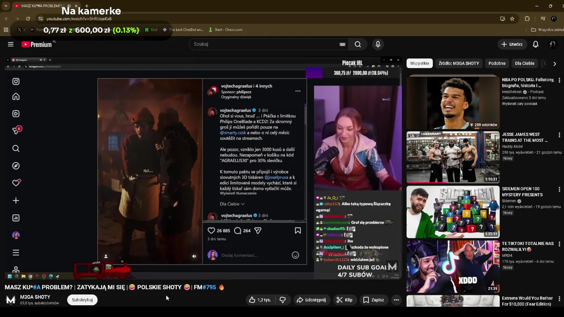This screenshot has width=564, height=317.
Task: Like the Instagram post heart icon
Action: pyautogui.click(x=211, y=230)
